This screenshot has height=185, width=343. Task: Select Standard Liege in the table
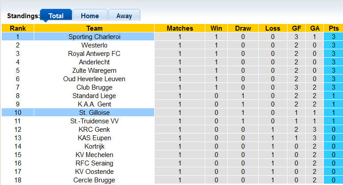click(x=94, y=96)
